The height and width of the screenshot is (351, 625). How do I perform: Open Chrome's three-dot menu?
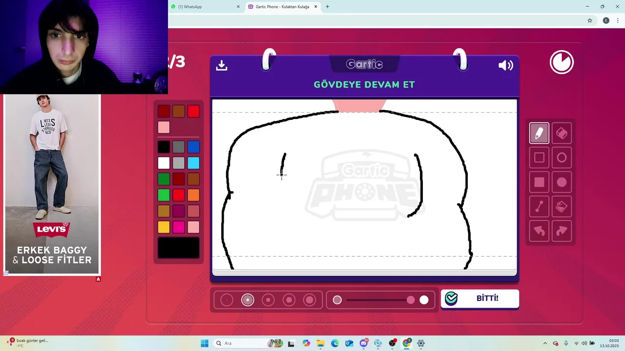[618, 20]
